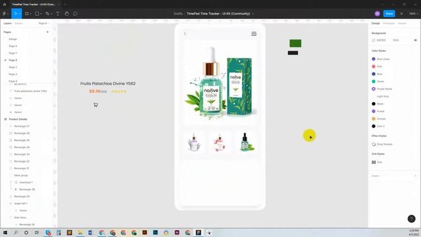Image resolution: width=421 pixels, height=237 pixels.
Task: Select the Frame tool
Action: point(27,13)
